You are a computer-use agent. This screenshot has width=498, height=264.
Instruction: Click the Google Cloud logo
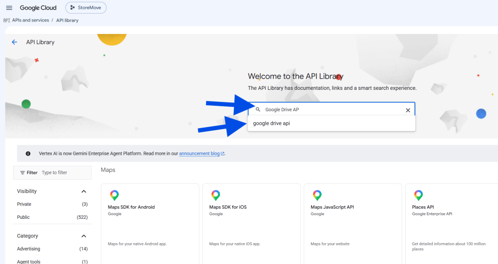coord(38,8)
